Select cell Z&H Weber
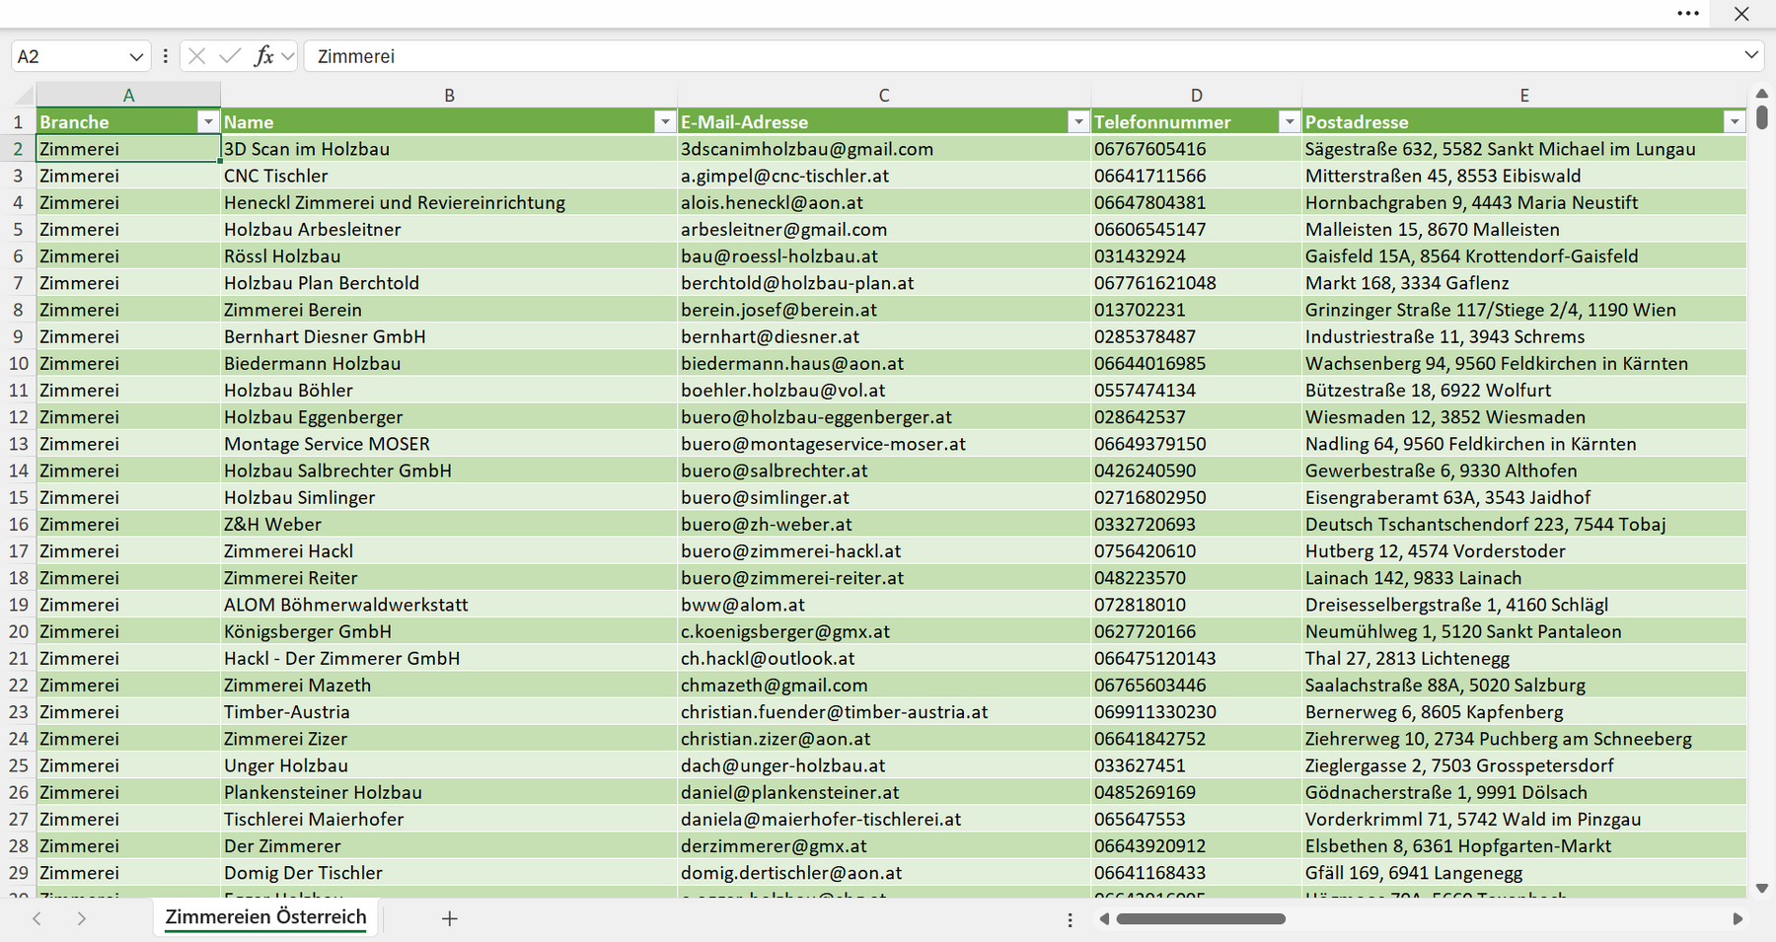Screen dimensions: 1776x942 coord(449,524)
